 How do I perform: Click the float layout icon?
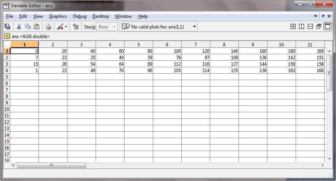point(319,27)
